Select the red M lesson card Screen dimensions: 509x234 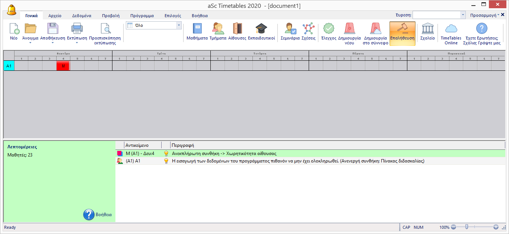(x=63, y=66)
